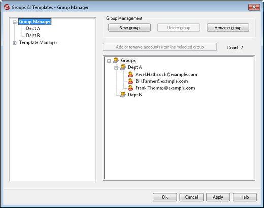Viewport: 264px width, 208px height.
Task: Click the New group button
Action: [x=129, y=28]
